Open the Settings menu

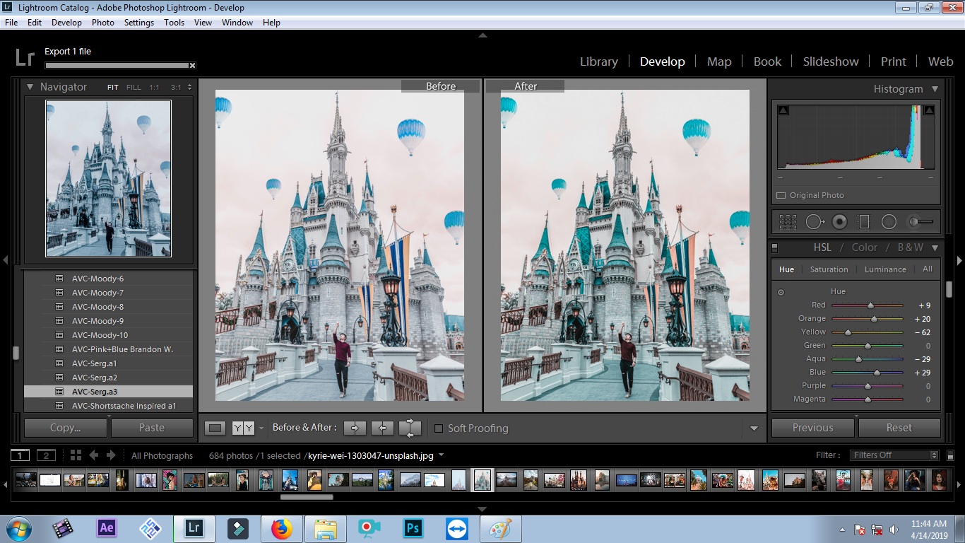138,23
